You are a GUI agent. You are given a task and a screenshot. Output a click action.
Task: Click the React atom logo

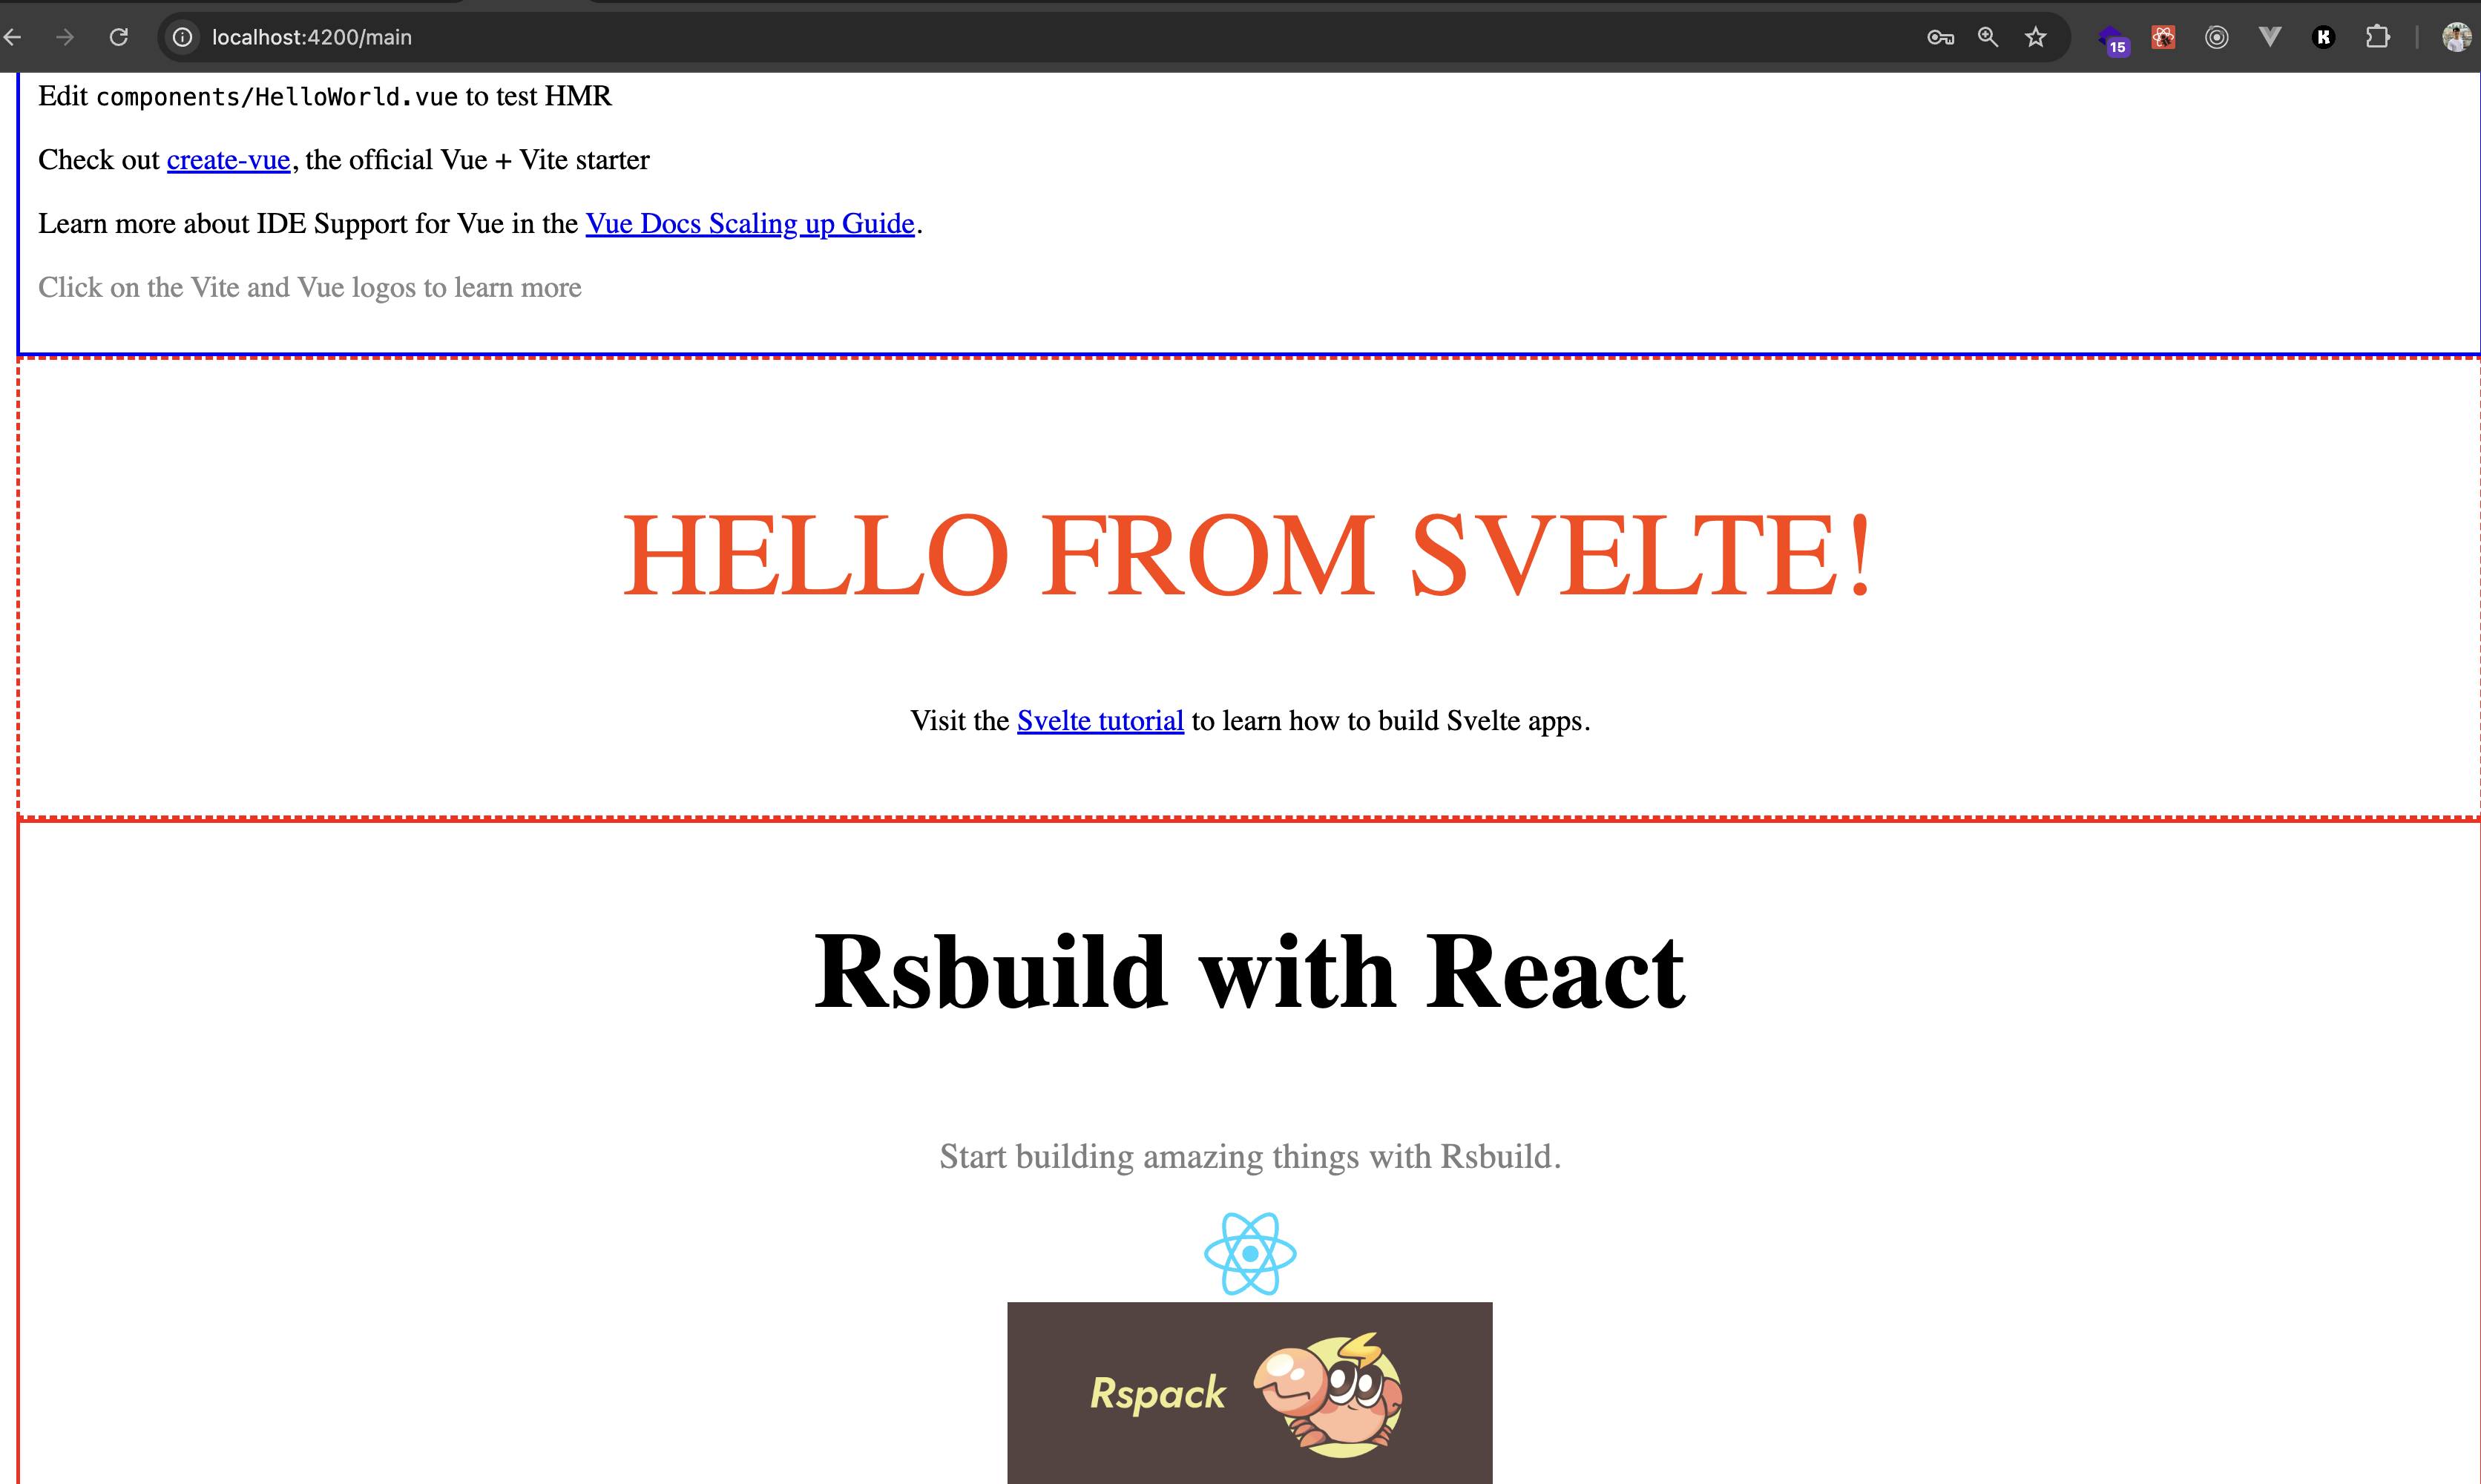(x=1249, y=1253)
